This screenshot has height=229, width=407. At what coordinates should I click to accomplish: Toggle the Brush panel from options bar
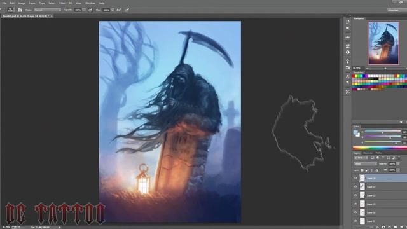point(20,10)
